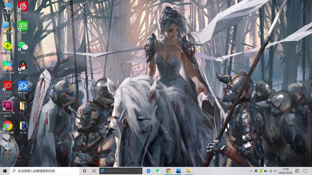Select the folder named 10-26
Image resolution: width=312 pixels, height=175 pixels.
(23, 126)
